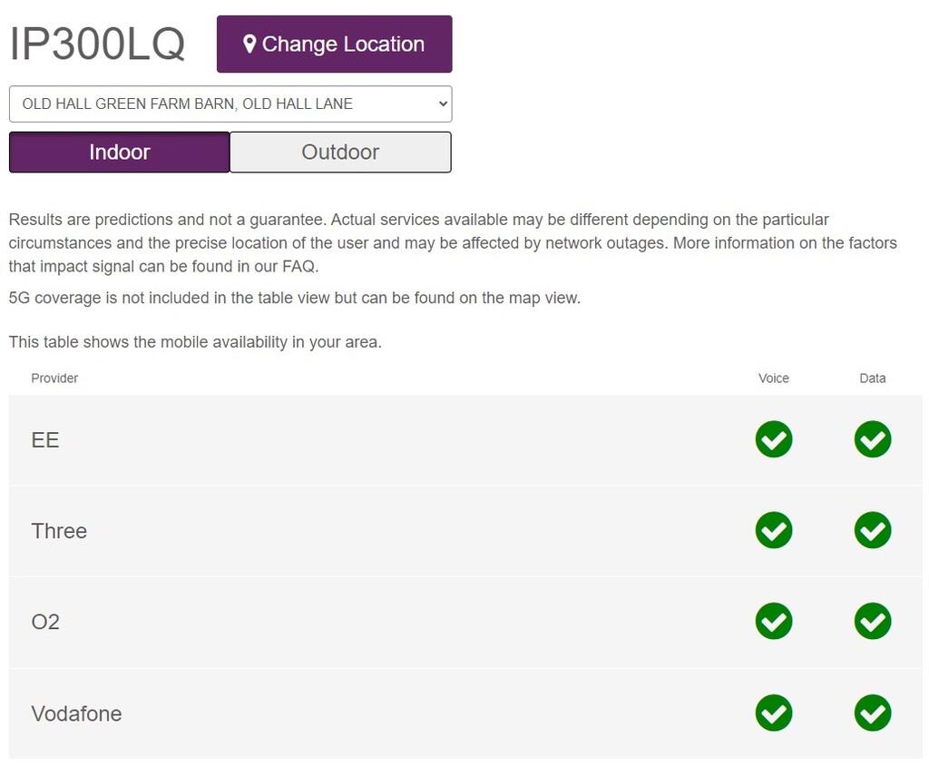
Task: Select the Vodafone provider row
Action: click(x=76, y=713)
